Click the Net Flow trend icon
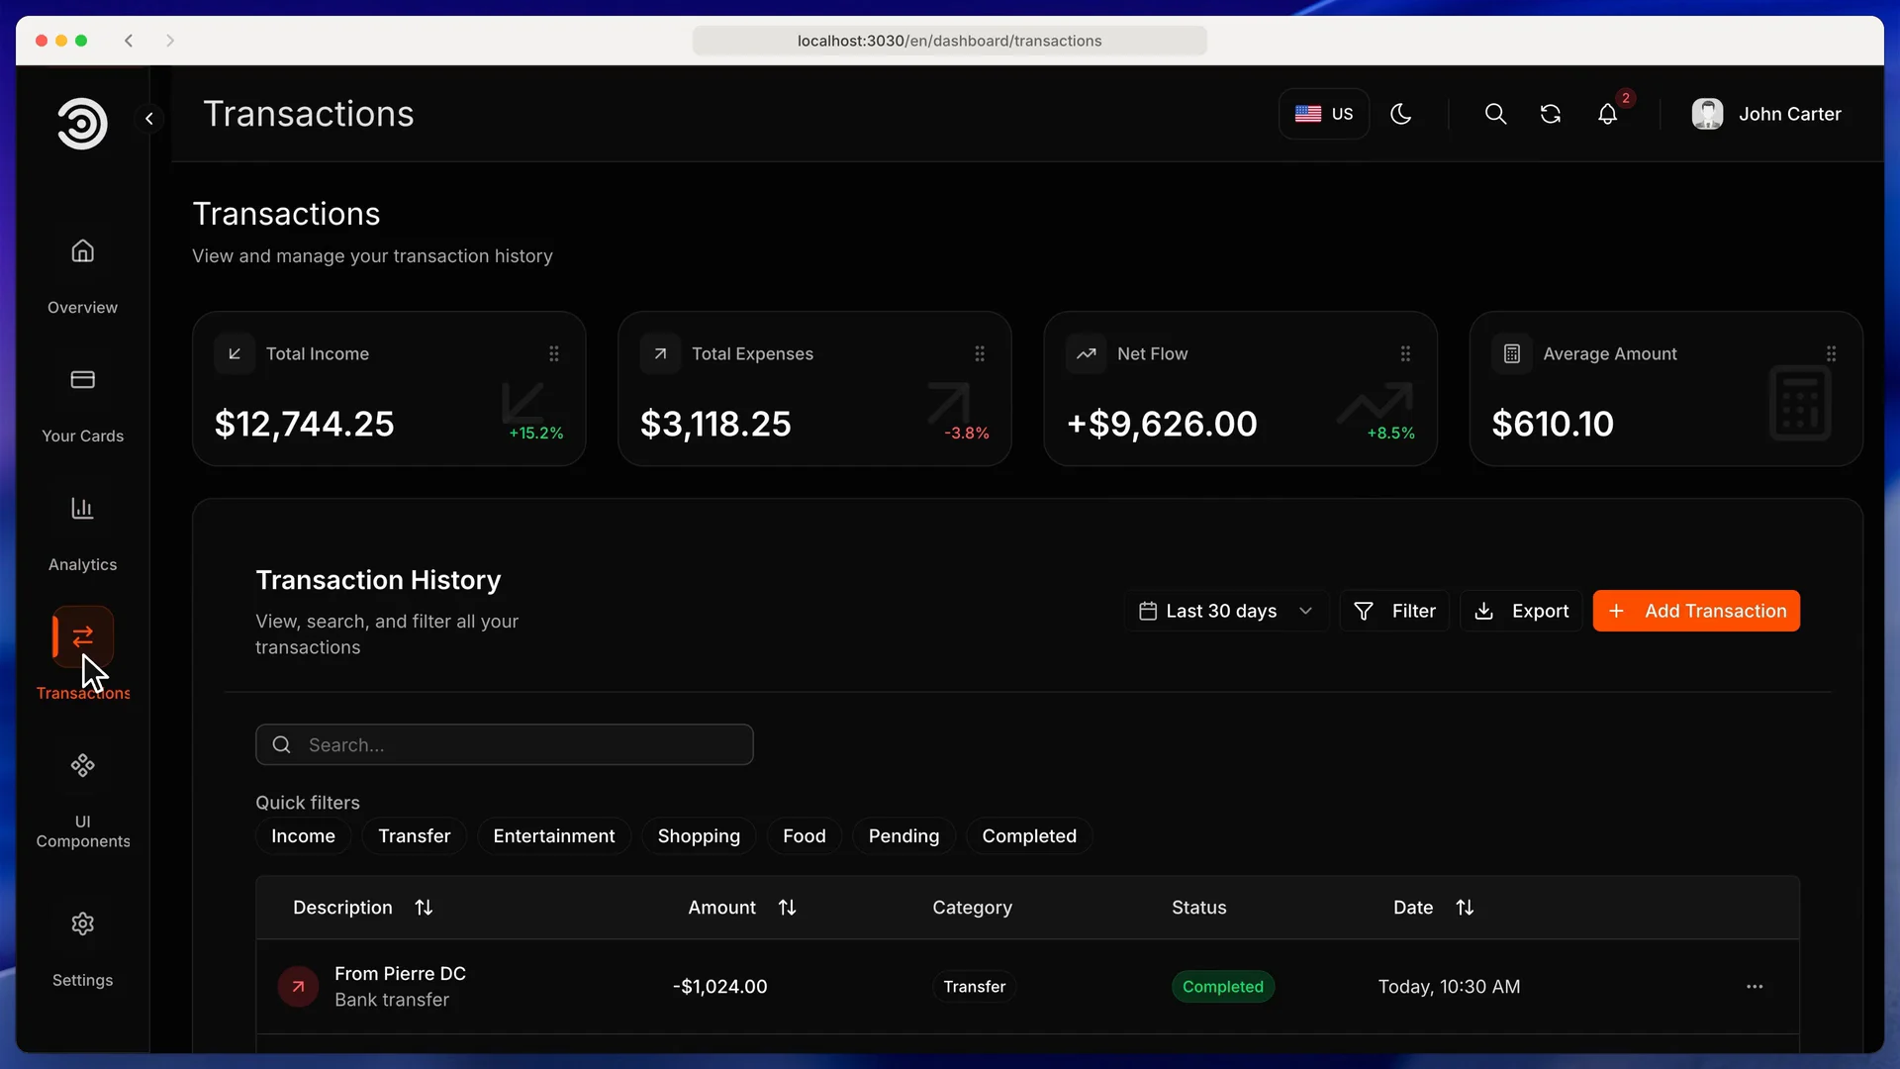The height and width of the screenshot is (1069, 1900). [1086, 353]
